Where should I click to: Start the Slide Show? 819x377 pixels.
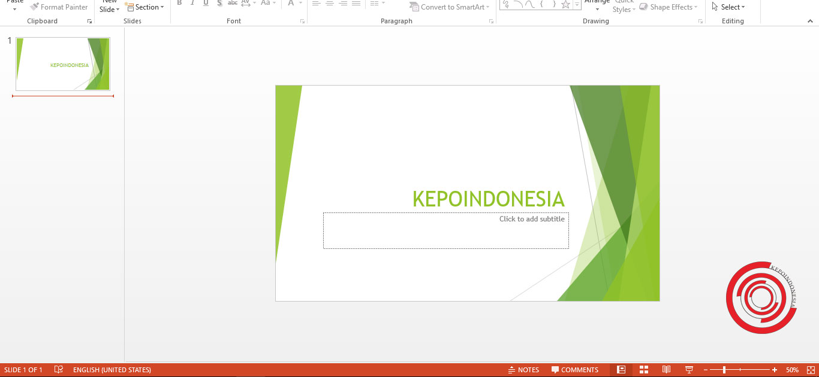(x=689, y=370)
